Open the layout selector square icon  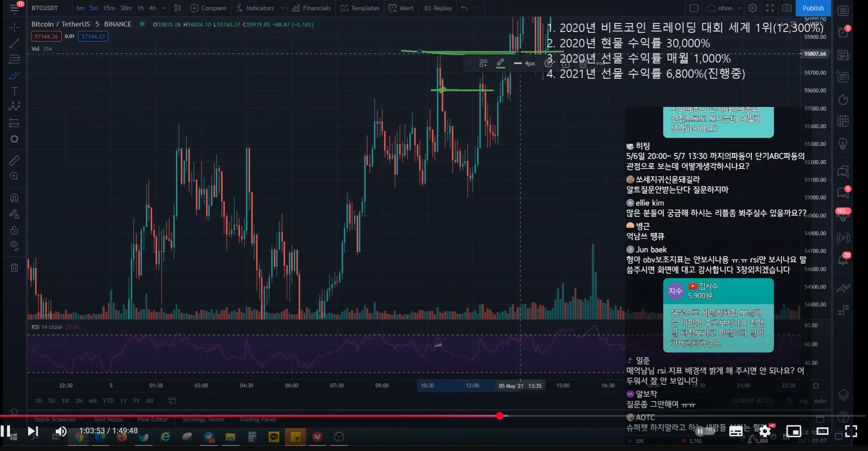[694, 8]
